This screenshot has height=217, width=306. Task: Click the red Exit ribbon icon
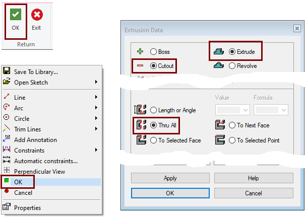coord(36,15)
